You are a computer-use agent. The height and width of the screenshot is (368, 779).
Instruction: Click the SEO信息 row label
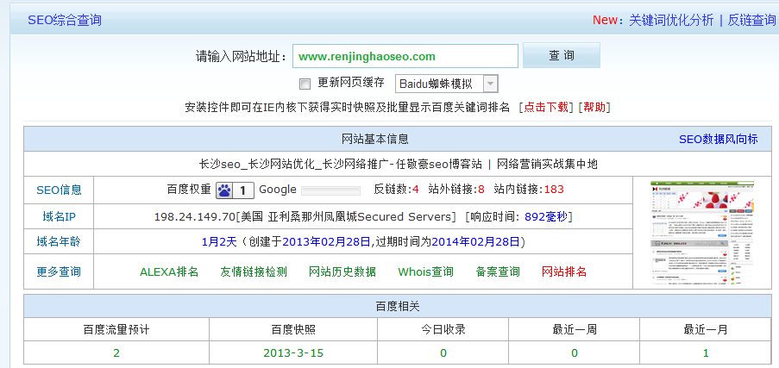[59, 190]
